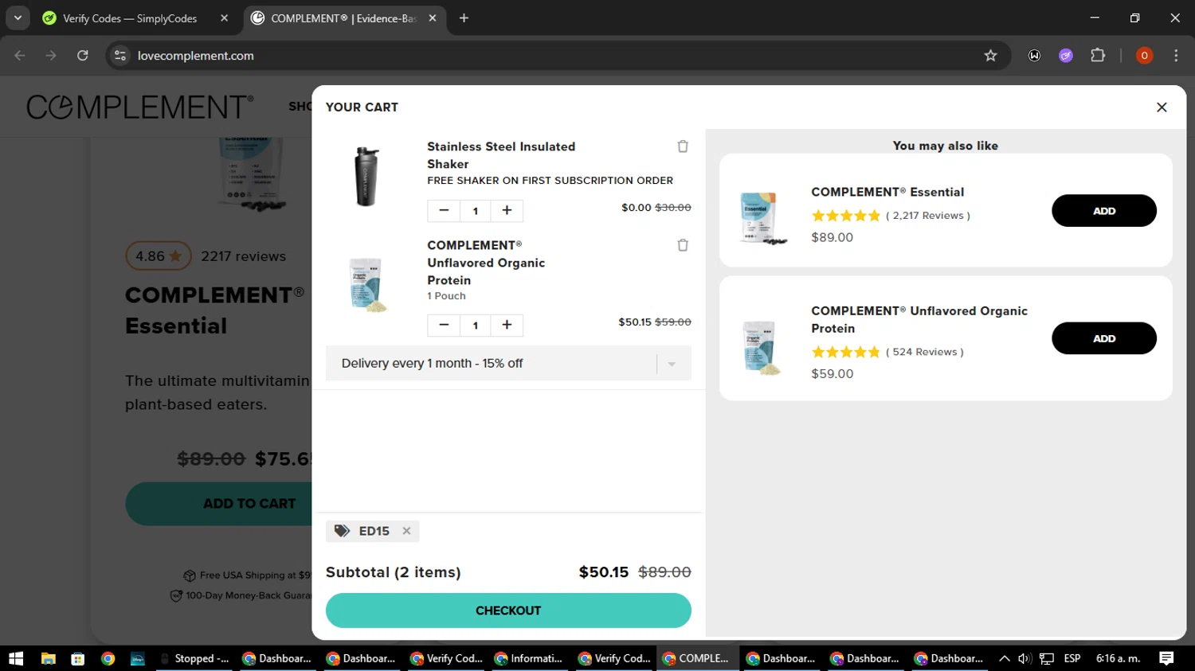Open the tab search dropdown arrow
Screen dimensions: 1195x671
pos(18,18)
